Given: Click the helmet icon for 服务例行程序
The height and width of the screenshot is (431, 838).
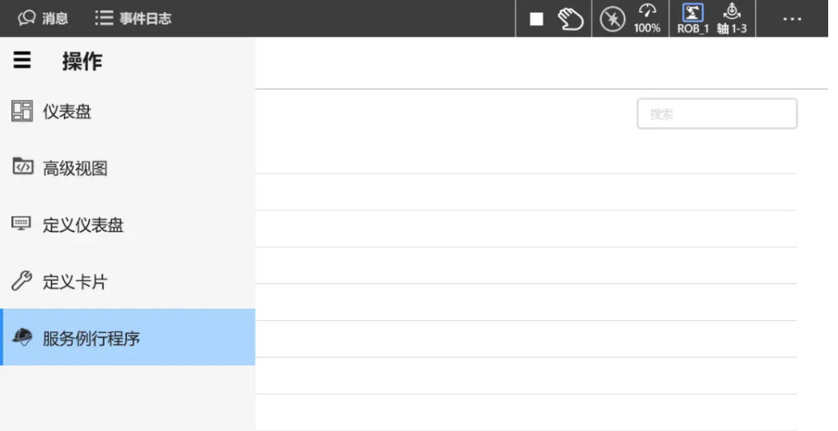Looking at the screenshot, I should [22, 337].
